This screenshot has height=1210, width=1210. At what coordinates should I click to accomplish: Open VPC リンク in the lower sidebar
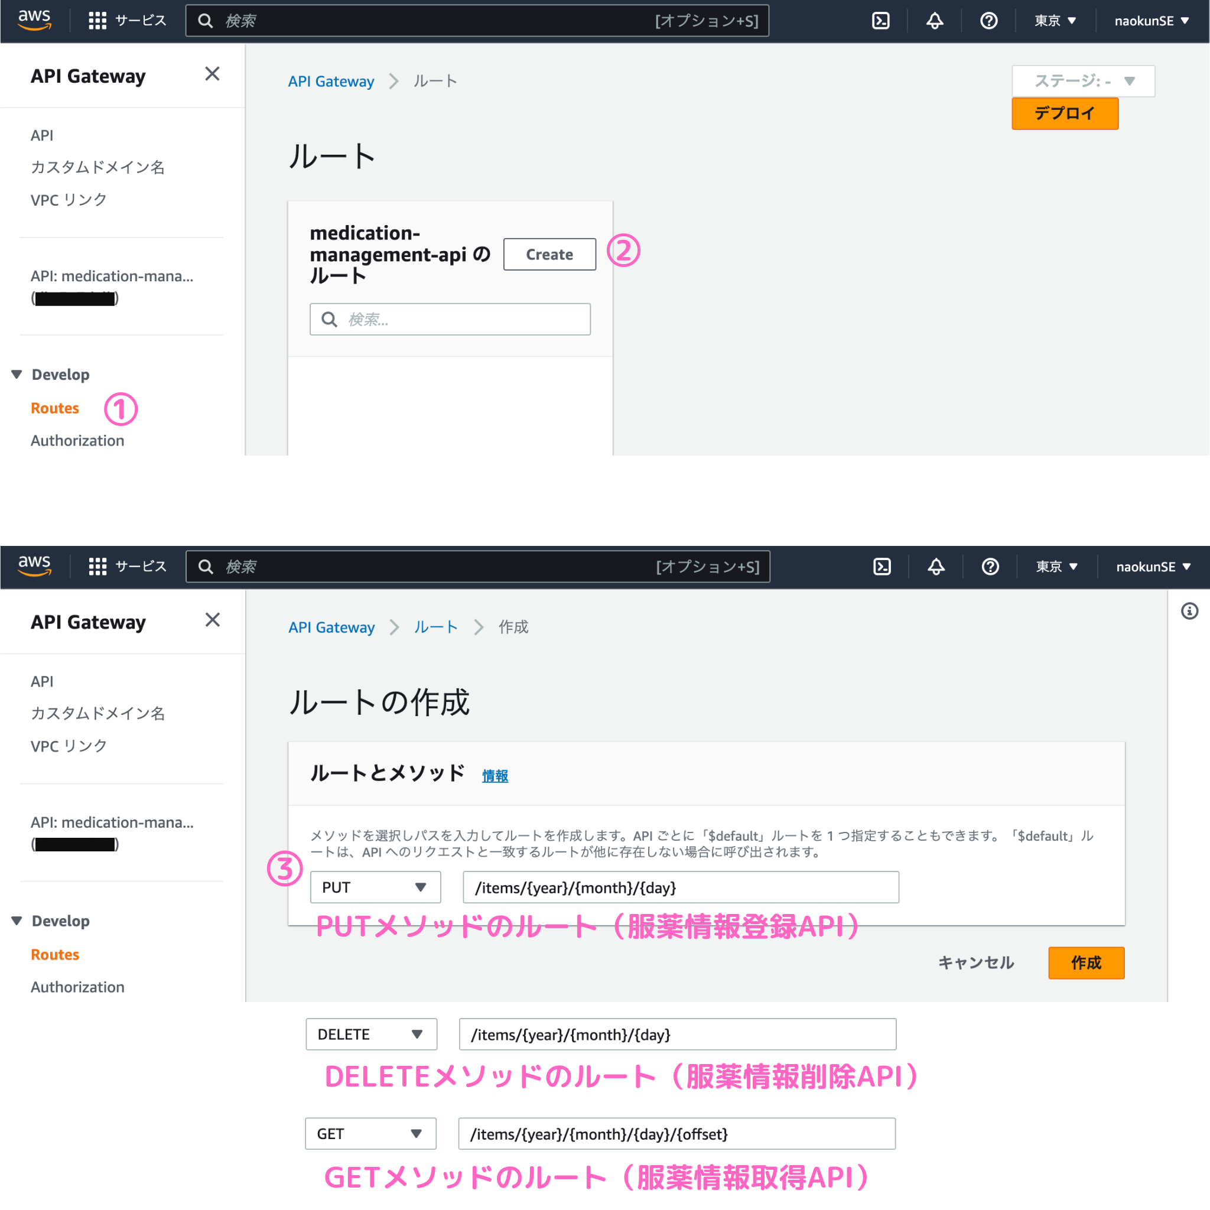(x=69, y=746)
